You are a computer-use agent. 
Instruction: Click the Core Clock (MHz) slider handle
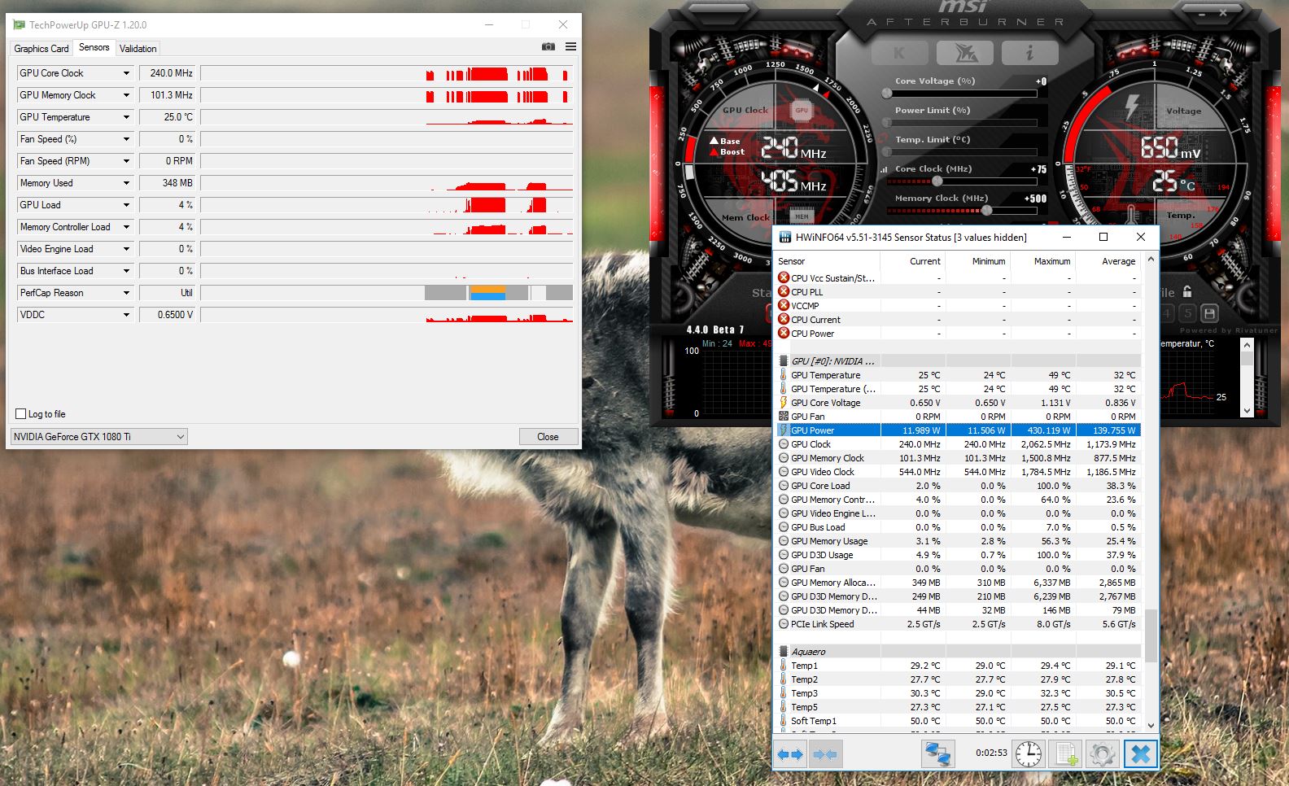pos(937,181)
